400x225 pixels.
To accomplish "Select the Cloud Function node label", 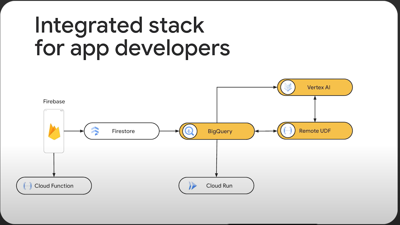I will tap(54, 186).
